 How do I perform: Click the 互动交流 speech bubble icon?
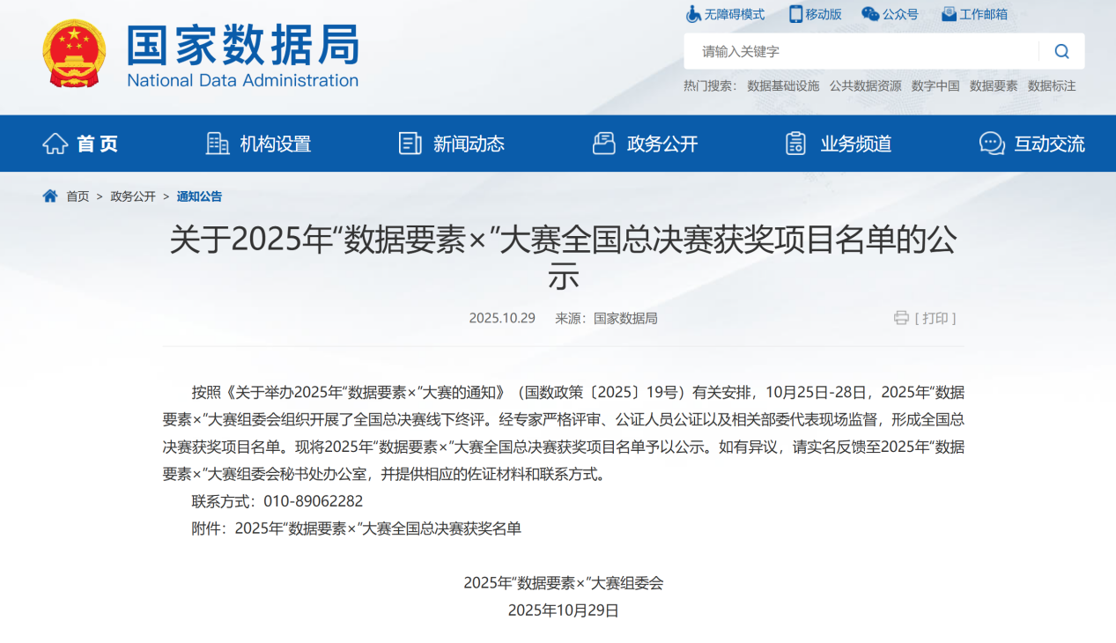coord(992,143)
